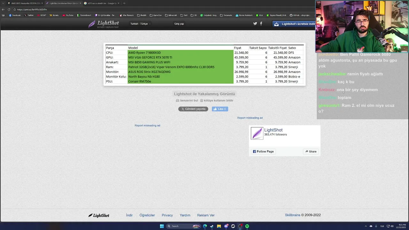
Task: Open the TorrentLeech bookmark
Action: coord(84,15)
